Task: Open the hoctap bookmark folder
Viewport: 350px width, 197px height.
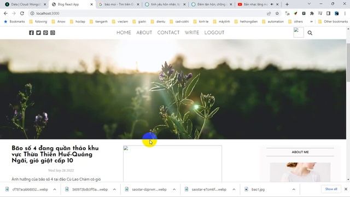Action: coord(78,21)
